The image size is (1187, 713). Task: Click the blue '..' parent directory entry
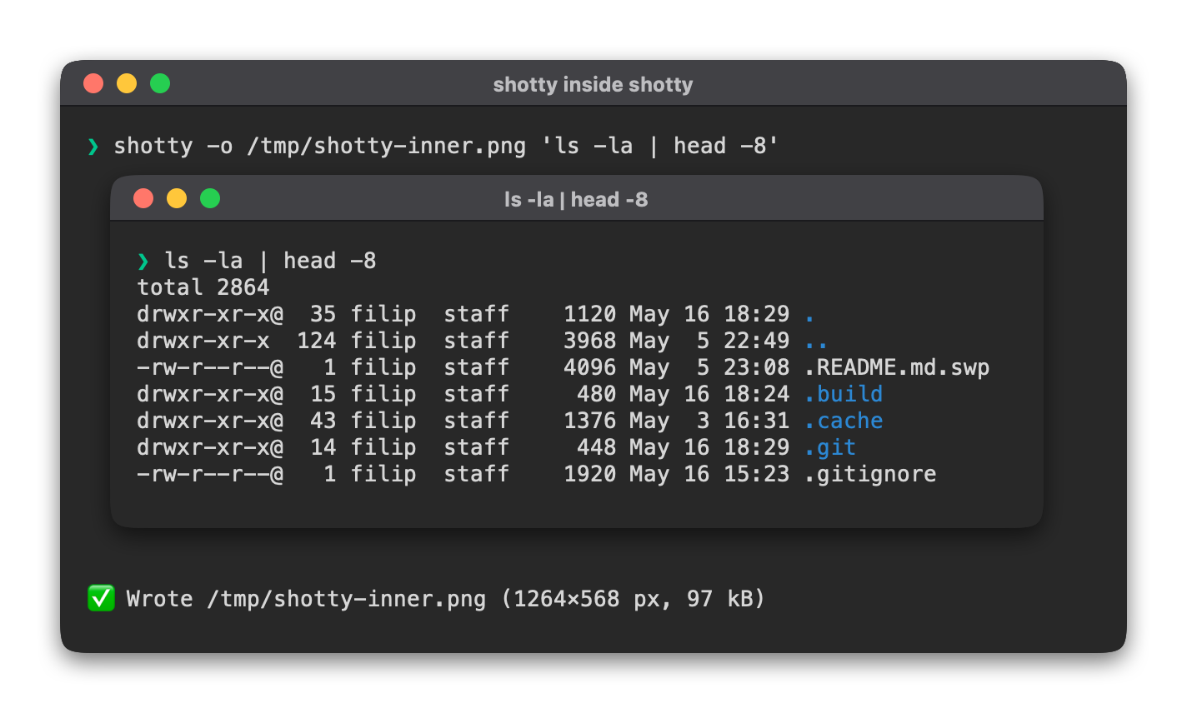point(817,344)
